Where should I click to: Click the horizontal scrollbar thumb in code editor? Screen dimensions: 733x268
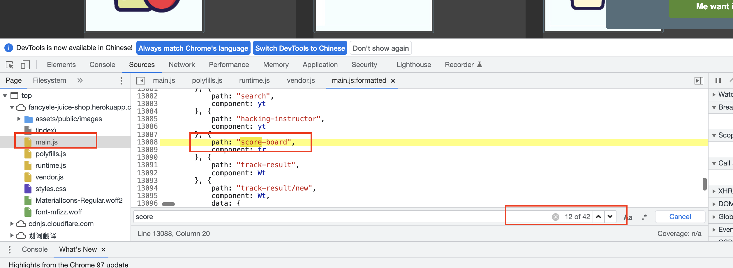[x=168, y=204]
